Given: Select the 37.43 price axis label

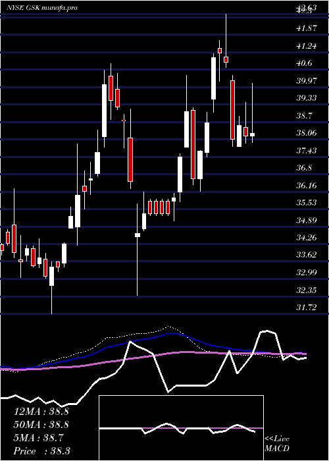Looking at the screenshot, I should click(x=307, y=151).
